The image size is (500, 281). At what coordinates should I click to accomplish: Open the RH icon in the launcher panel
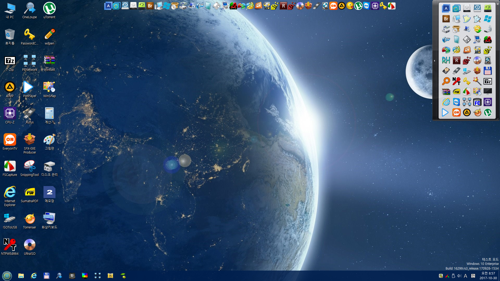coord(446,60)
